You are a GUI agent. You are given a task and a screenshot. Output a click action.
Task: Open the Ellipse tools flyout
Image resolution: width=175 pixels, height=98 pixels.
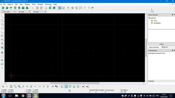2,28
